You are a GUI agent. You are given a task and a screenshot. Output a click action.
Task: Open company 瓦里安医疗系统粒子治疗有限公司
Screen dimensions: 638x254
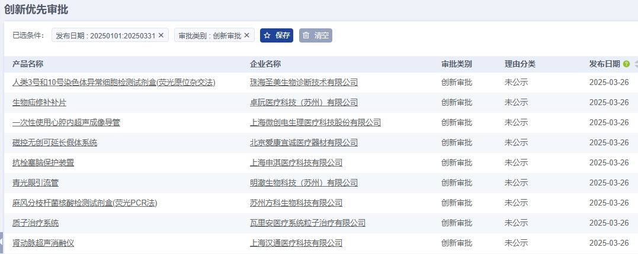(307, 223)
